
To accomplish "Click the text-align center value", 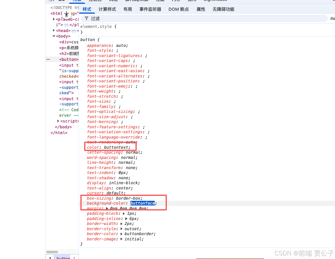I will (x=123, y=188).
